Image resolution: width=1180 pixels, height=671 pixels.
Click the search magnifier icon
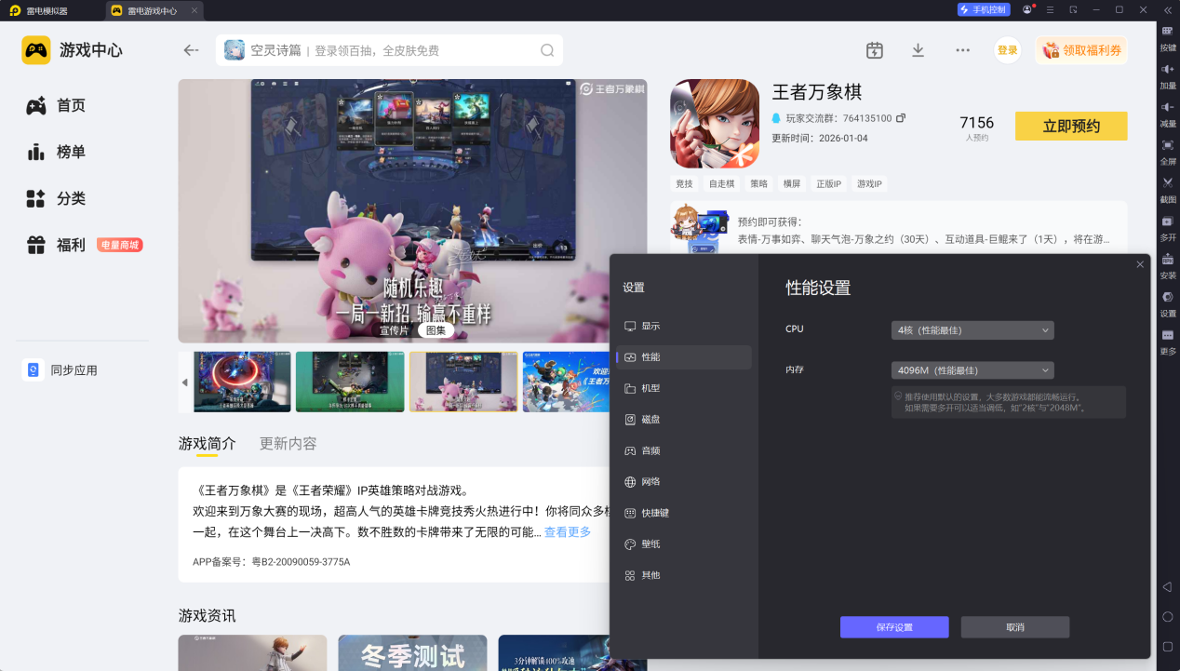[x=548, y=50]
